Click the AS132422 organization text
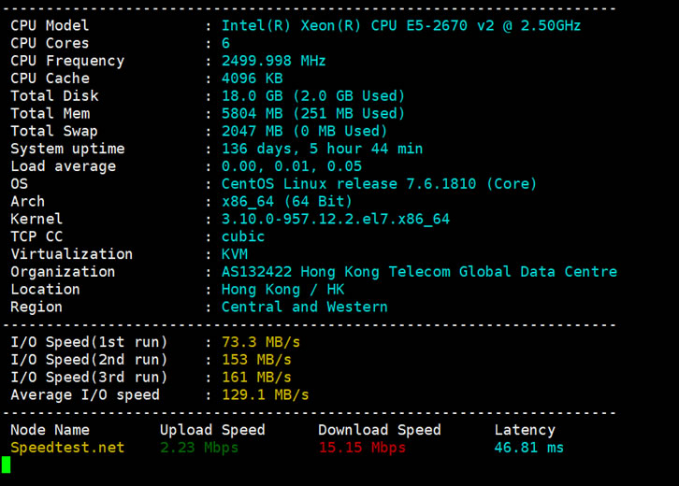 [419, 272]
